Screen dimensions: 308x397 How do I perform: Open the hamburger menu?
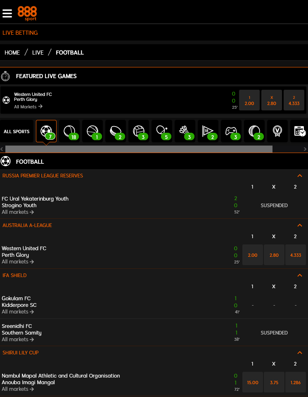pos(7,13)
